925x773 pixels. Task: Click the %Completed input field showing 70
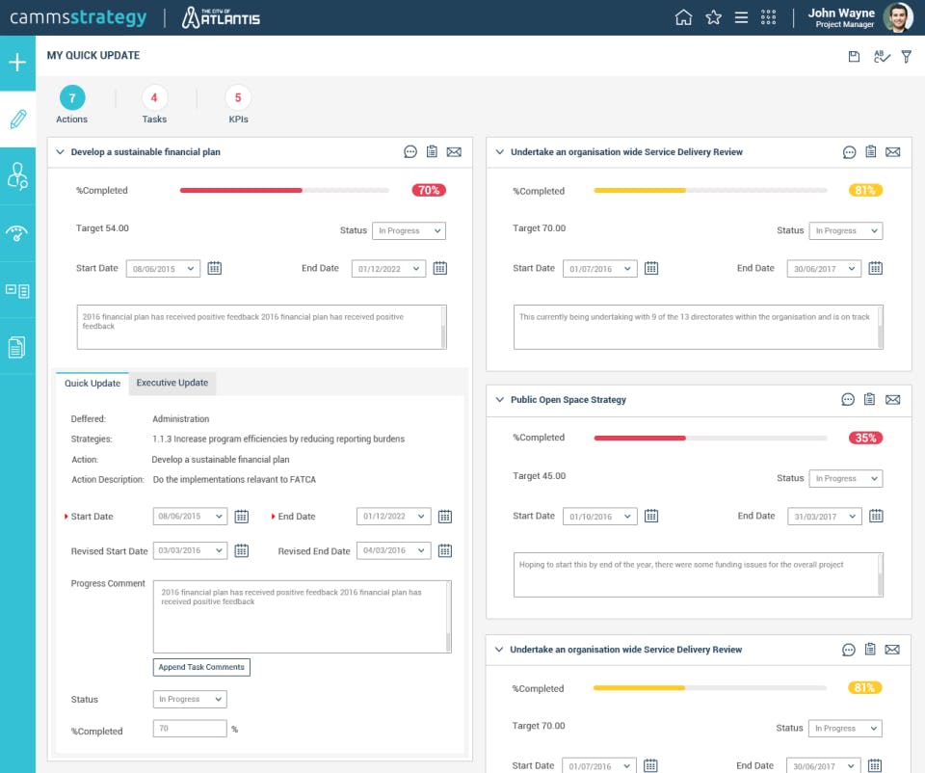point(190,729)
